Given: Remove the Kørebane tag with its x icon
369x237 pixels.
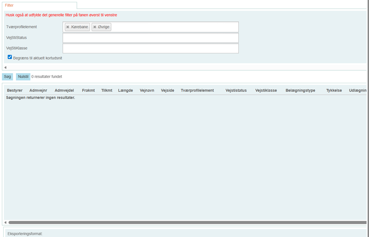Looking at the screenshot, I should 68,27.
